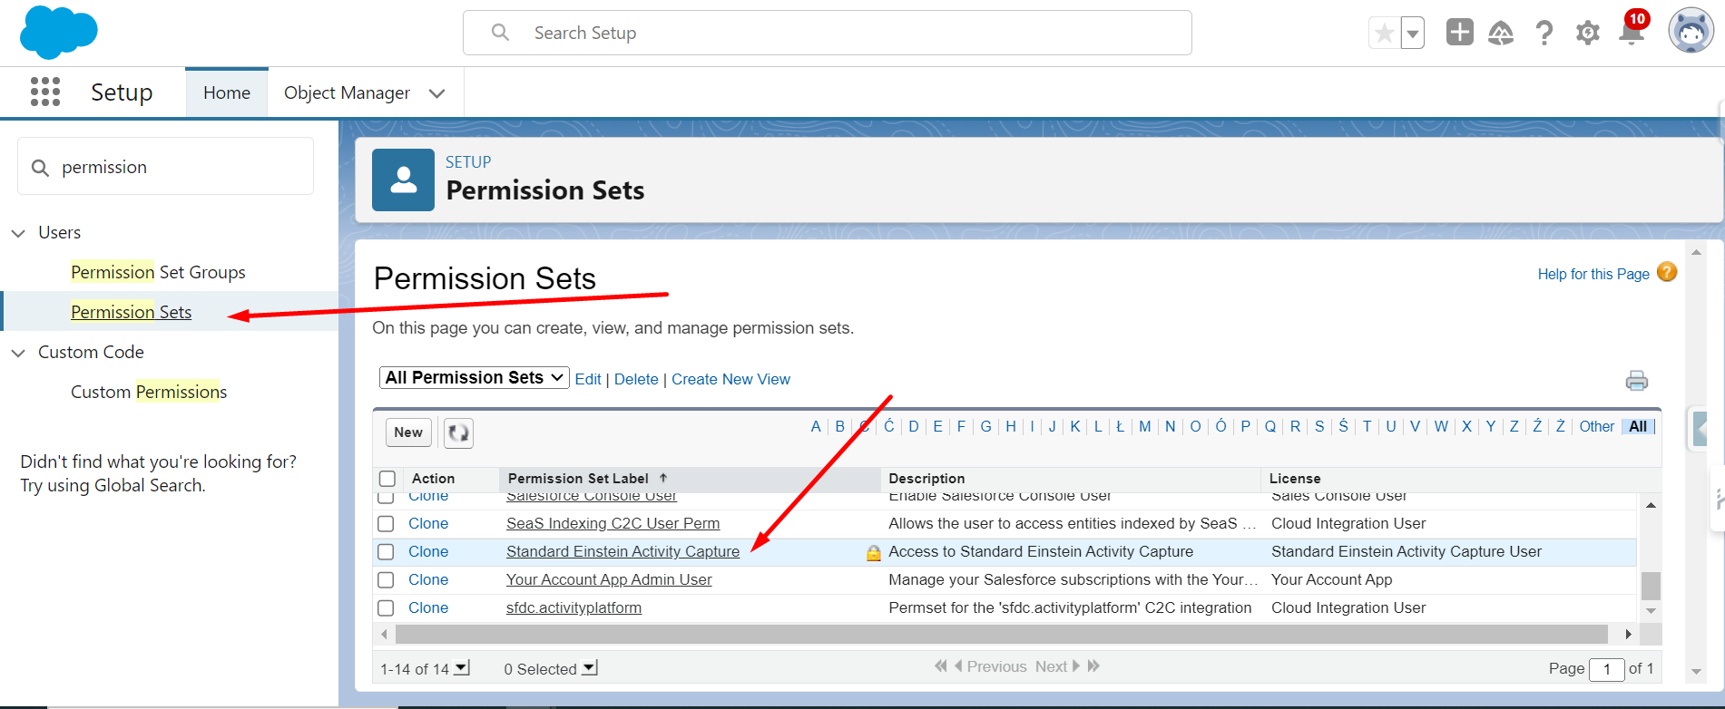Viewport: 1725px width, 709px height.
Task: Click the Trailhead guidance icon
Action: [1501, 34]
